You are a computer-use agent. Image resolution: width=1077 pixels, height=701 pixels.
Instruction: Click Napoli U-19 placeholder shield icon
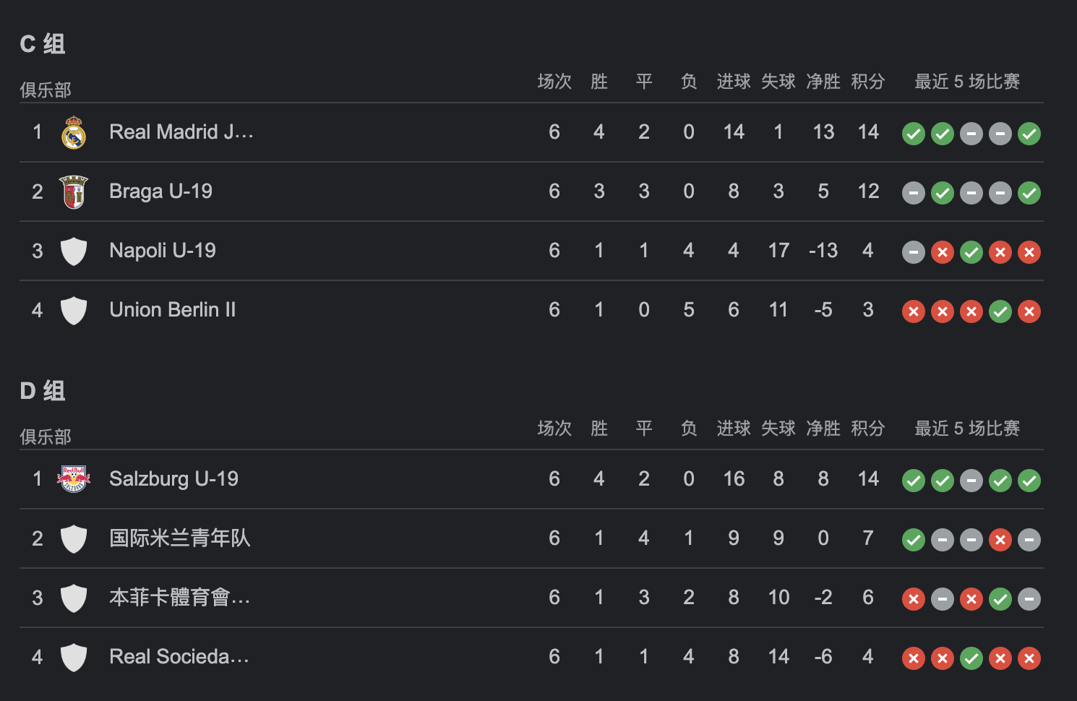click(x=74, y=251)
